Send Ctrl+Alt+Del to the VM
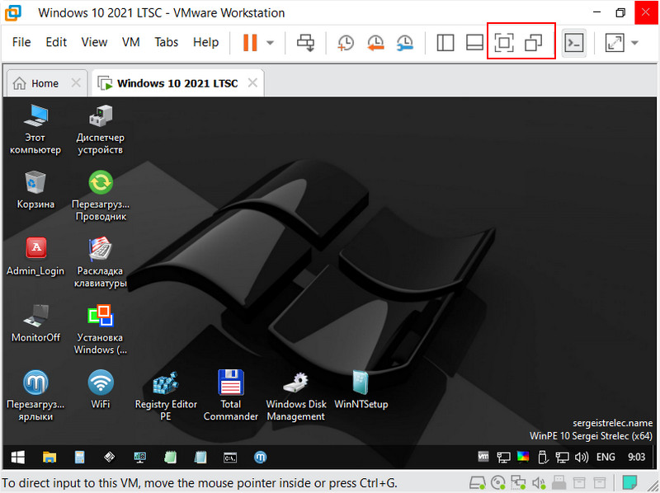660x493 pixels. click(x=305, y=43)
